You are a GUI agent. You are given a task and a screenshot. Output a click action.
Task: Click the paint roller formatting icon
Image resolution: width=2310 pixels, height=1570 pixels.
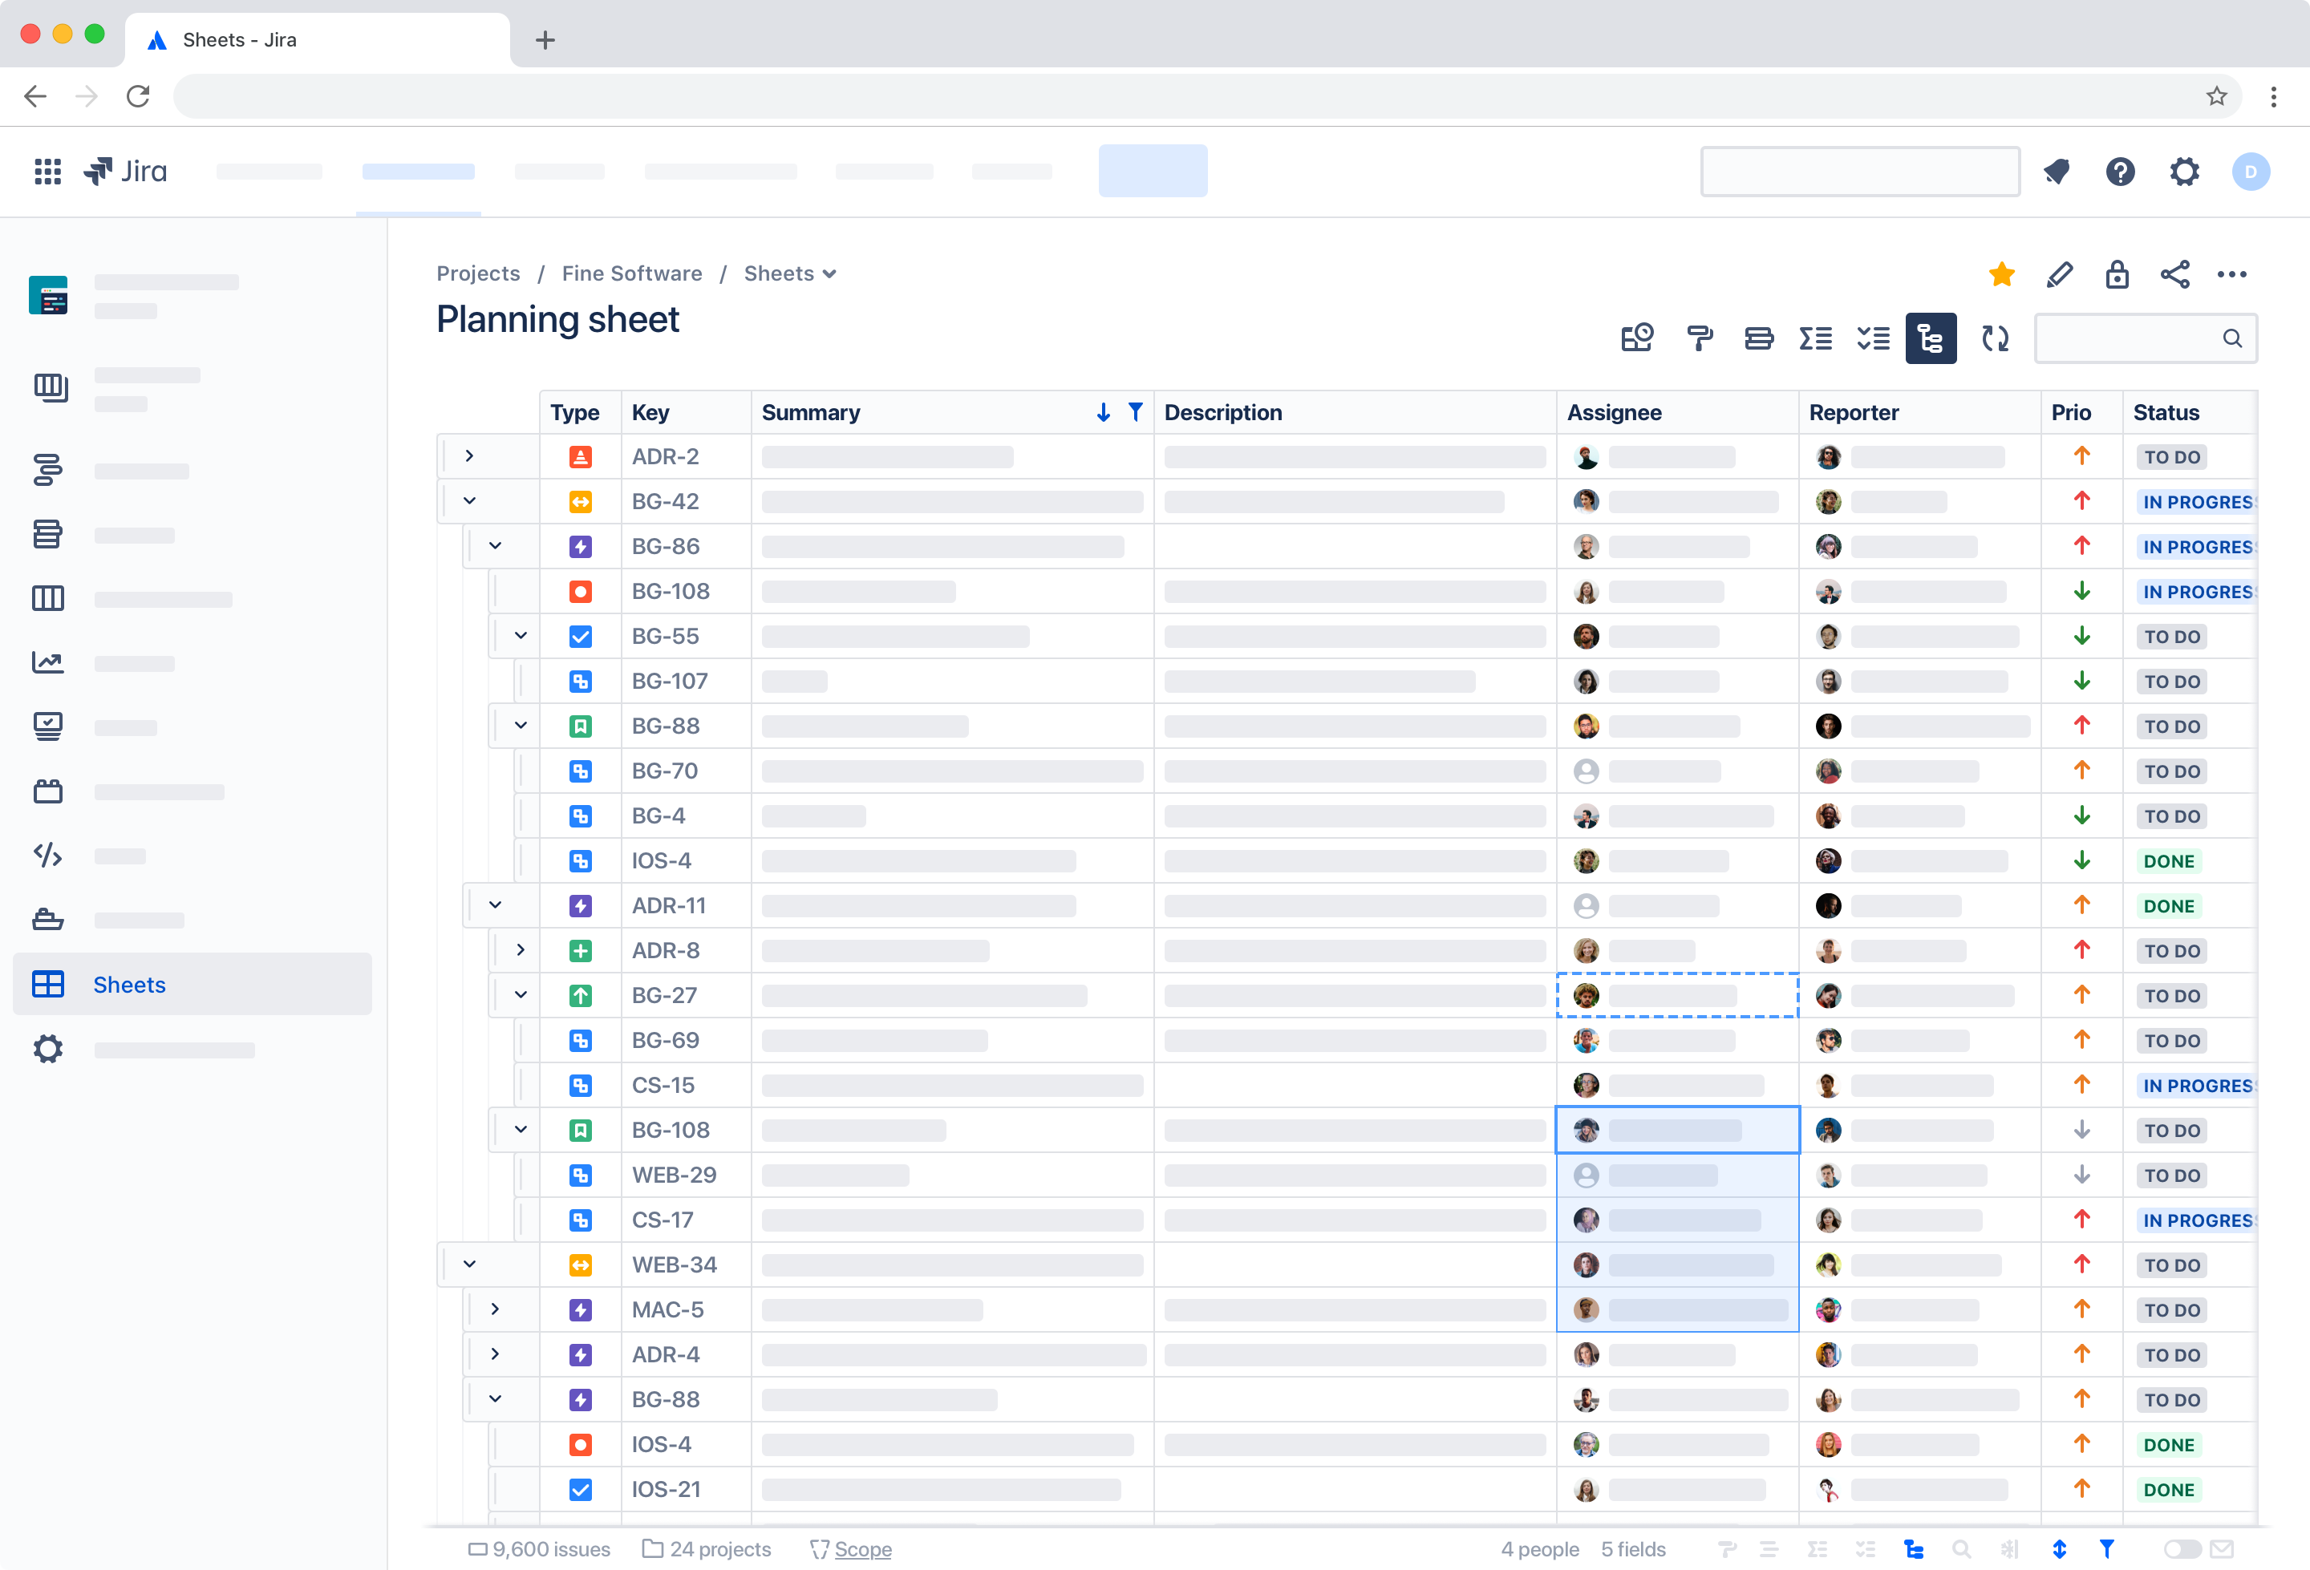[1700, 339]
